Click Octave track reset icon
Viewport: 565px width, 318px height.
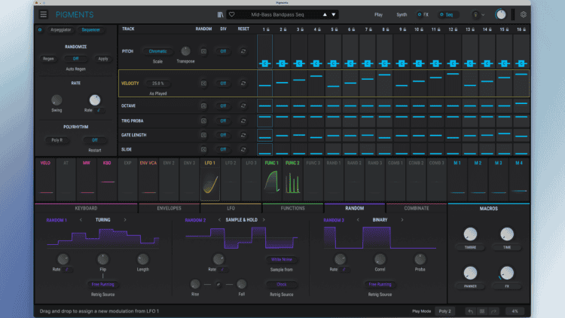pos(243,106)
